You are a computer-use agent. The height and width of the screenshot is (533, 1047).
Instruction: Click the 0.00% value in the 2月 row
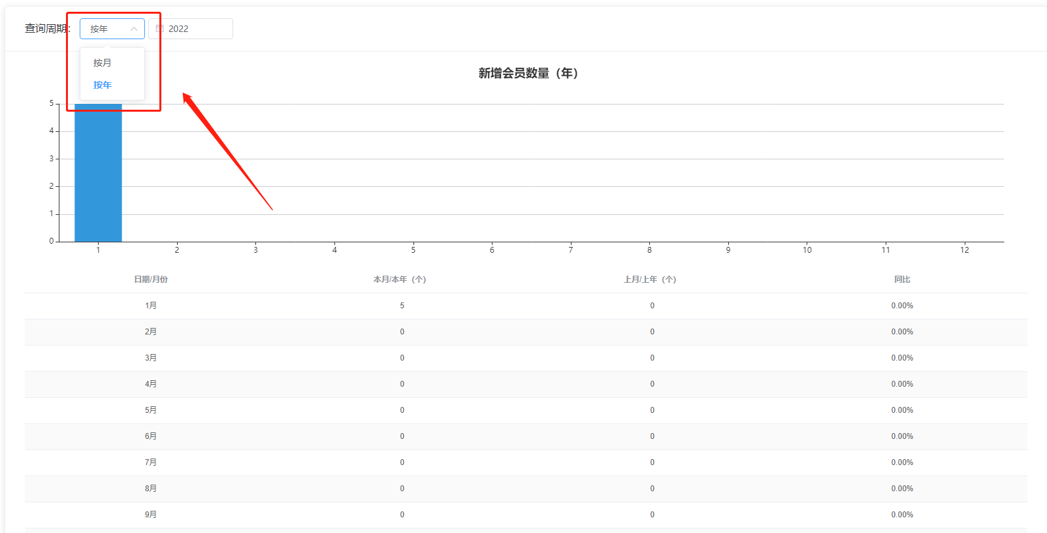point(902,332)
